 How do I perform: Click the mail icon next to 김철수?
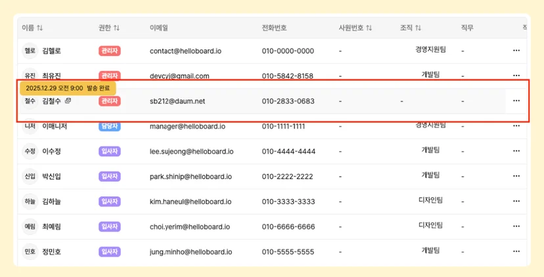(x=68, y=100)
